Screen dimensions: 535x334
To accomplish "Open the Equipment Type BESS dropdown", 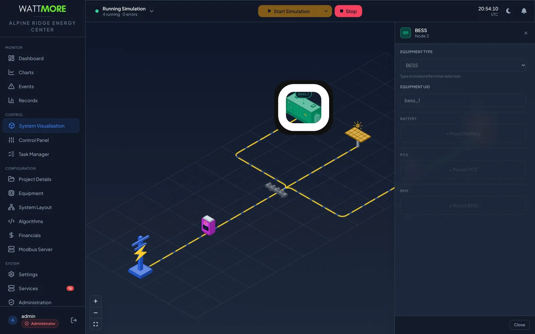I will point(463,65).
